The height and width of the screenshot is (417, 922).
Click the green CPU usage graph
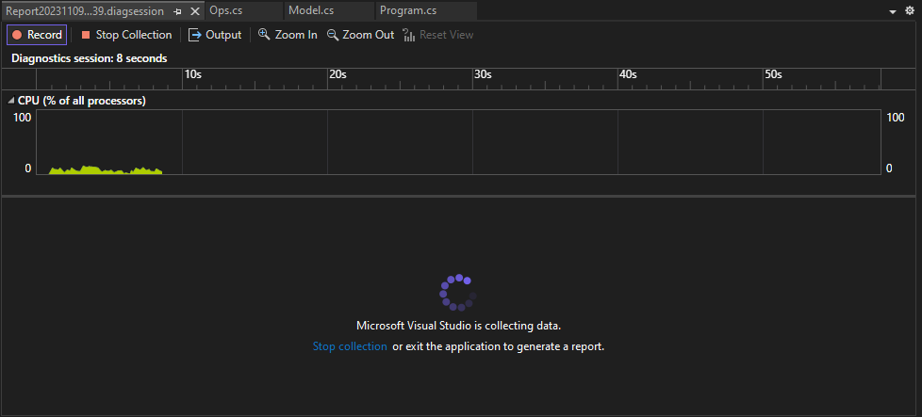[x=106, y=170]
